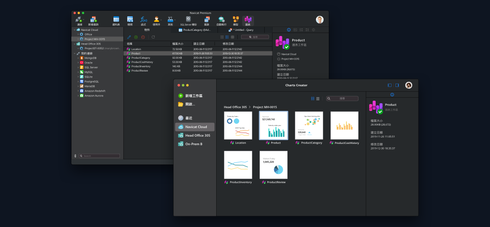Viewport: 490px width, 227px height.
Task: Select the Function (函式) toolbar icon
Action: [144, 20]
